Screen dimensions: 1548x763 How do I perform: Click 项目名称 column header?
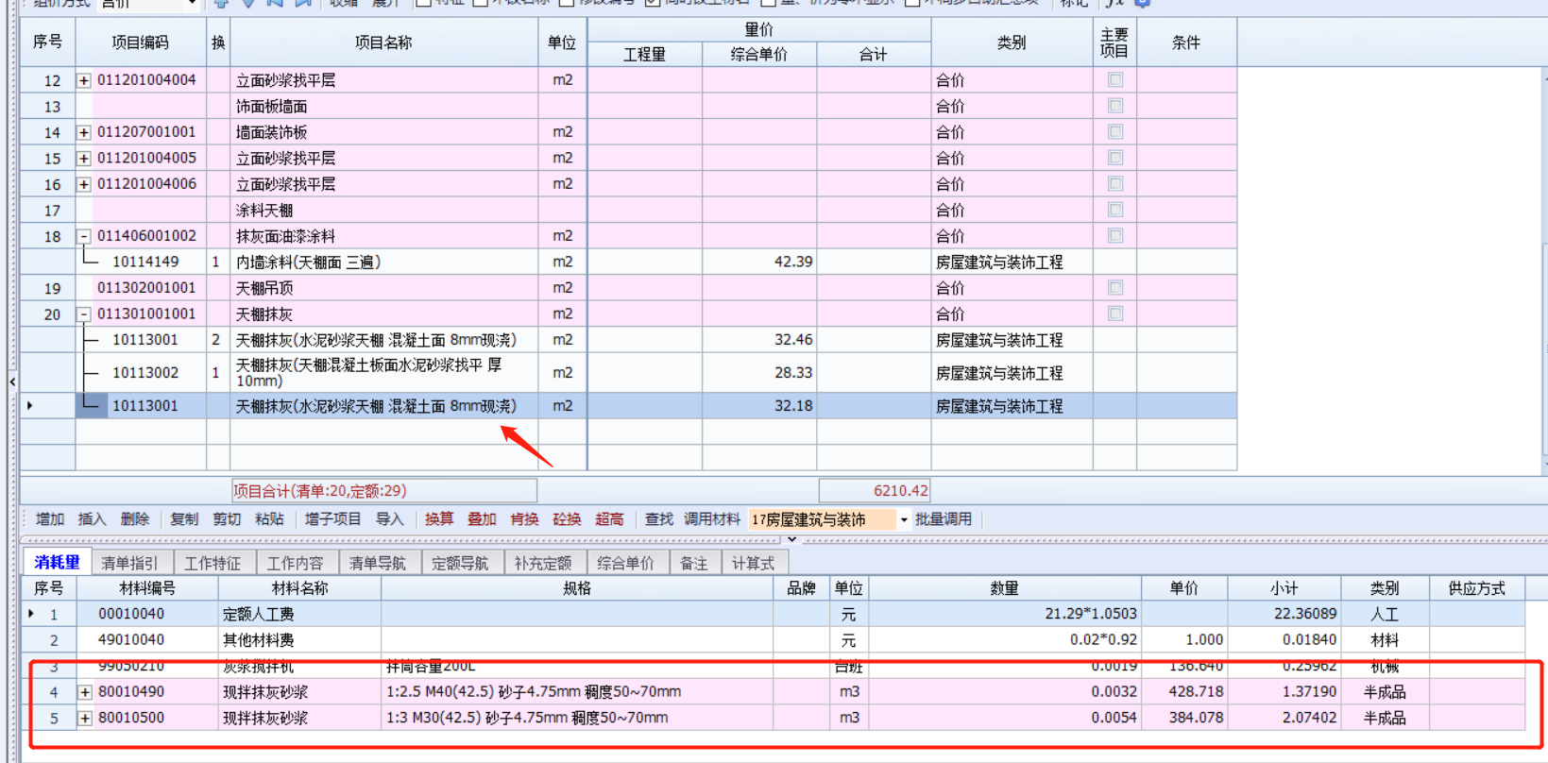[x=383, y=42]
